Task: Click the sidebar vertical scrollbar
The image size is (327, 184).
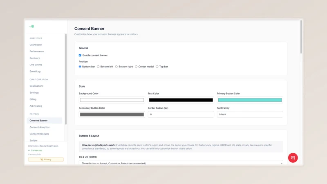Action: pyautogui.click(x=66, y=79)
